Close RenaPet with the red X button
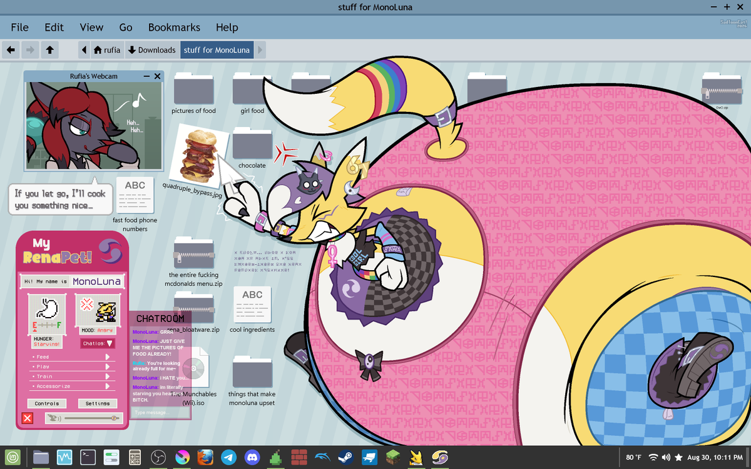 click(27, 418)
